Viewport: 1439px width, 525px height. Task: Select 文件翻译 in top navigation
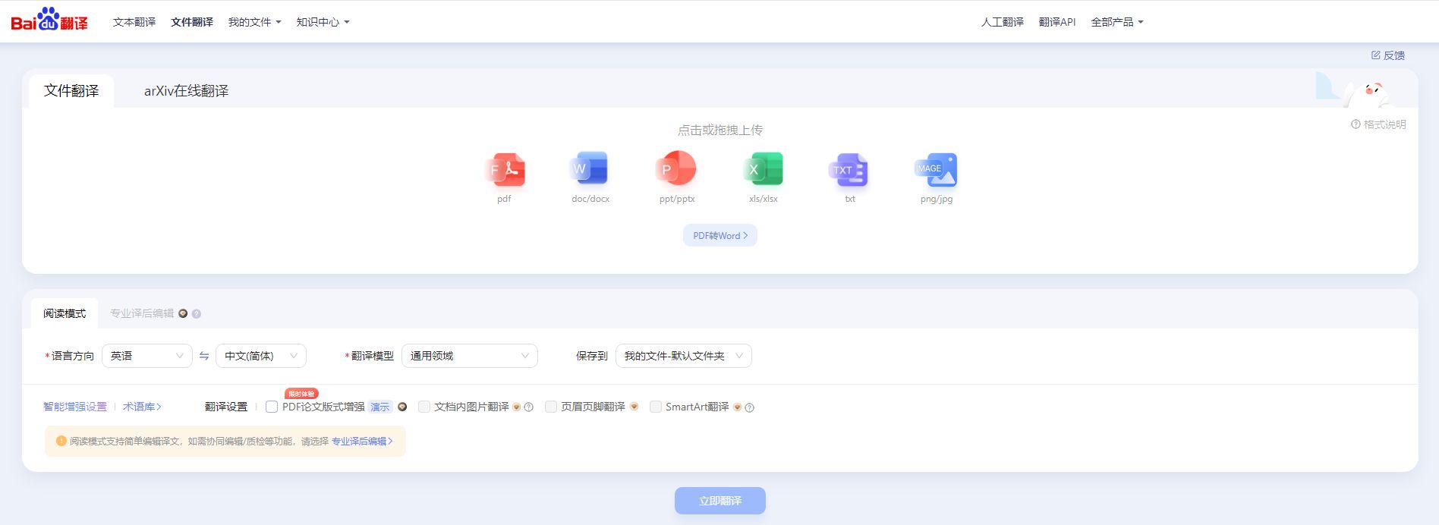pyautogui.click(x=192, y=22)
